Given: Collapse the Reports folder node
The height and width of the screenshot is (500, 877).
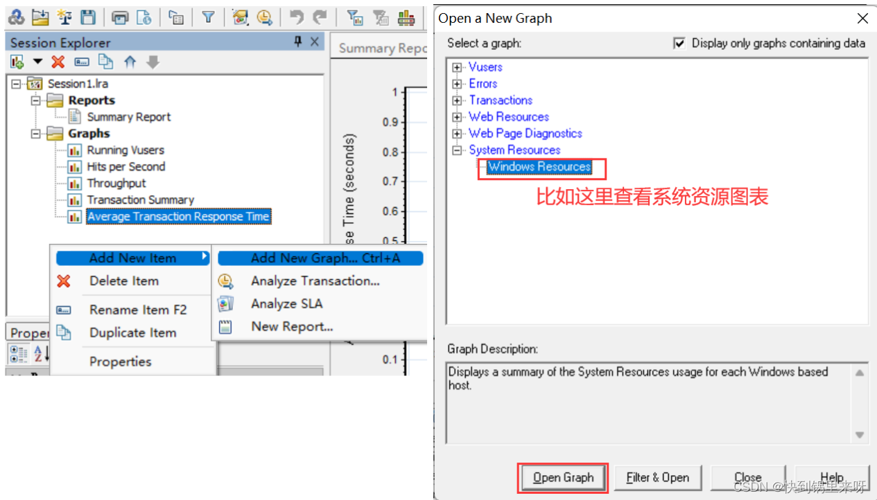Looking at the screenshot, I should tap(35, 100).
